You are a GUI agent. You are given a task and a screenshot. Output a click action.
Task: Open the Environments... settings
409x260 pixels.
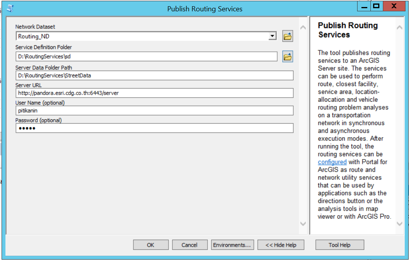tap(232, 245)
